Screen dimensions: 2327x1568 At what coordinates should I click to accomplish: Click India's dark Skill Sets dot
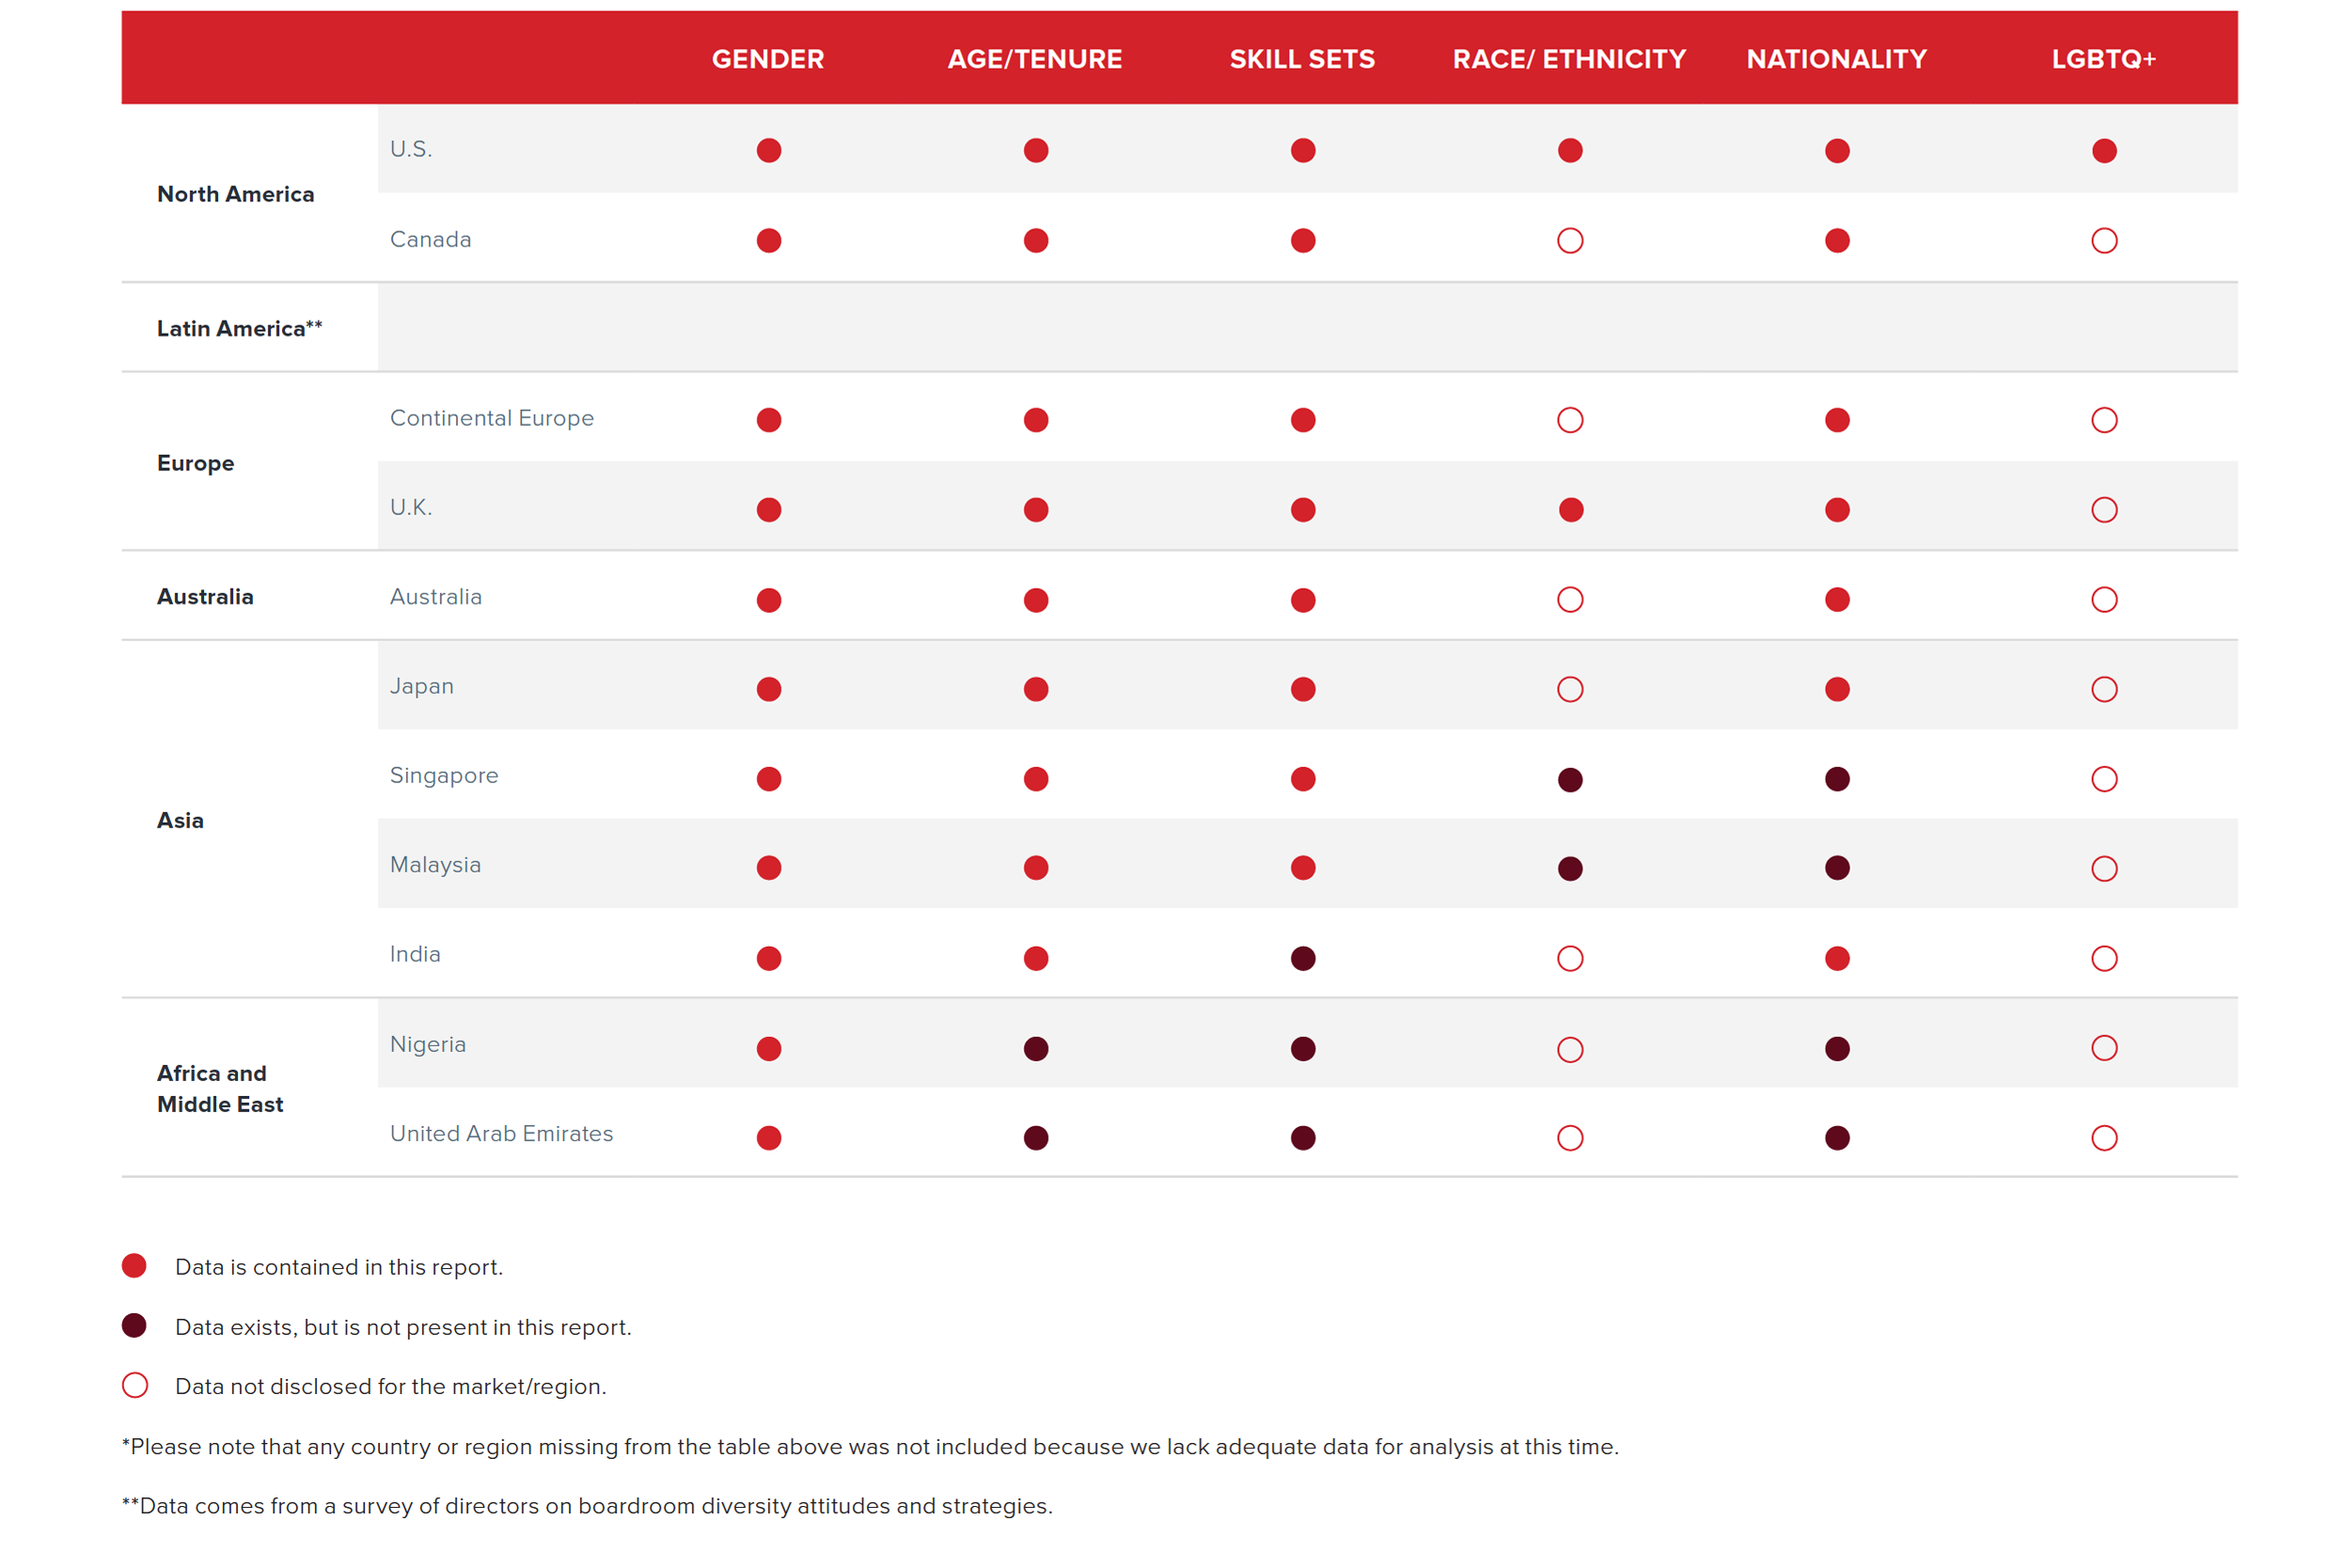(x=1302, y=958)
